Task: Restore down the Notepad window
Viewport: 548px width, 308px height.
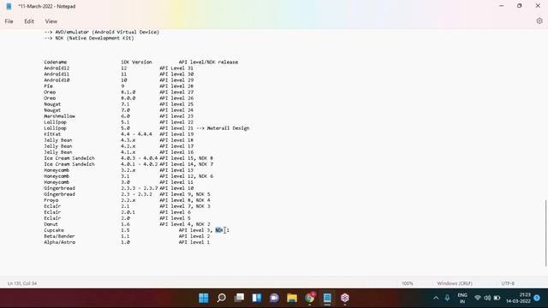Action: coord(520,6)
